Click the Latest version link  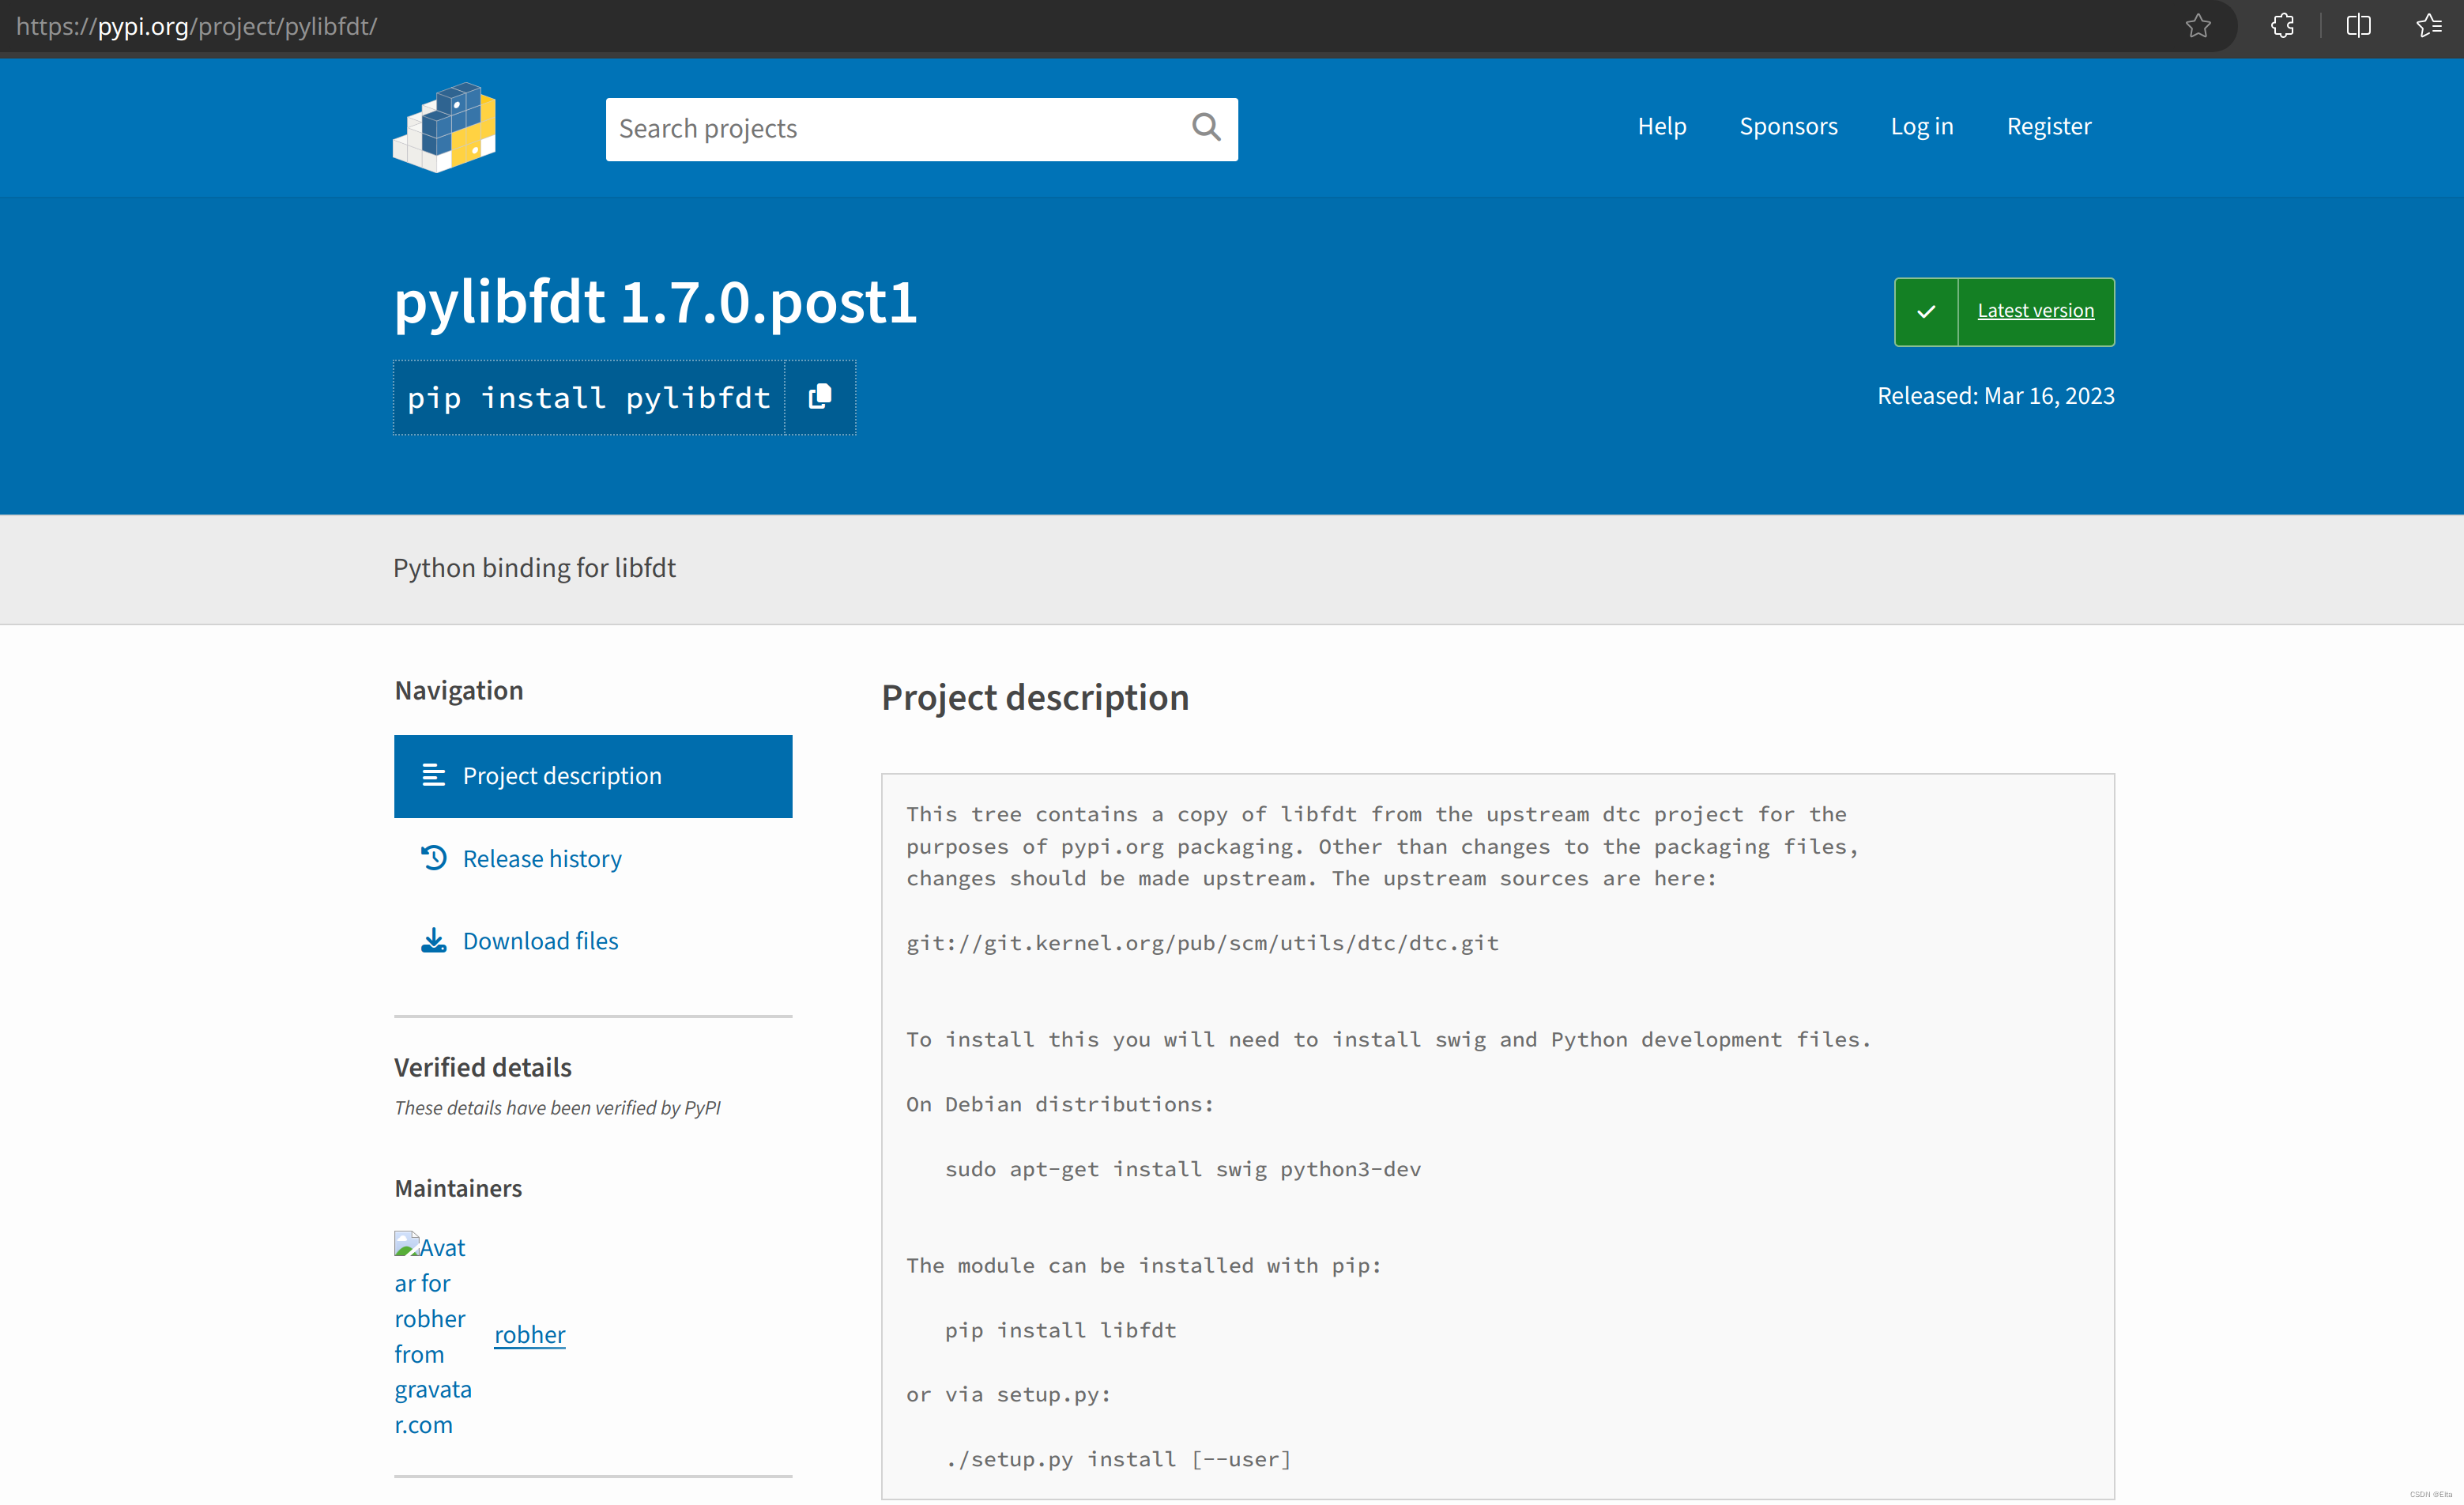(2035, 311)
